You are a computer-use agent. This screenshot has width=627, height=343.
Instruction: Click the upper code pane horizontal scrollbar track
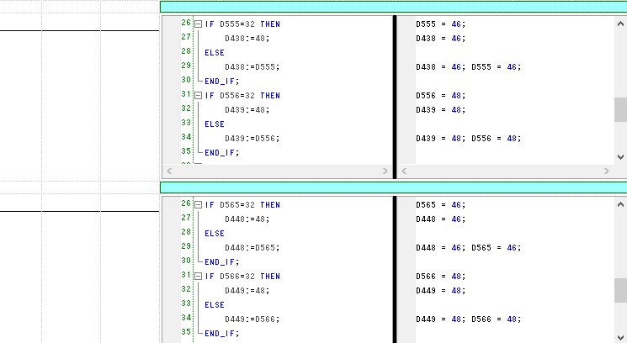tap(278, 171)
